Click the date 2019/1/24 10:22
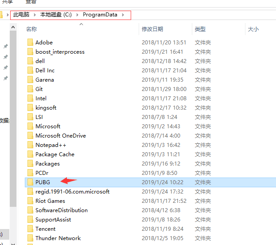This screenshot has height=245, width=276. [x=163, y=182]
